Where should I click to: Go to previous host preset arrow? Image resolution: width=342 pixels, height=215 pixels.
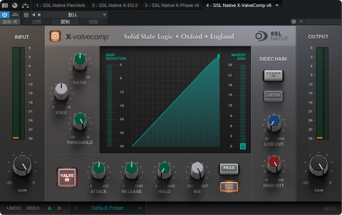[x=33, y=15]
